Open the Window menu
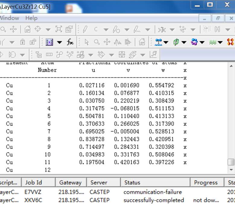The width and height of the screenshot is (235, 220). (x=9, y=18)
